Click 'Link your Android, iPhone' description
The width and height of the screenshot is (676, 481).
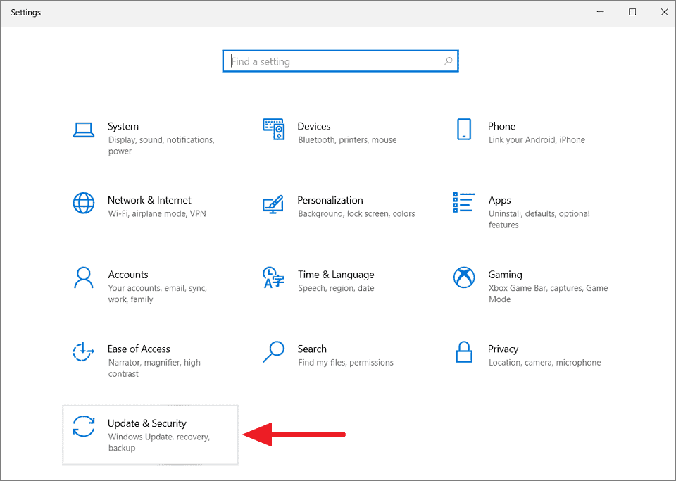537,139
